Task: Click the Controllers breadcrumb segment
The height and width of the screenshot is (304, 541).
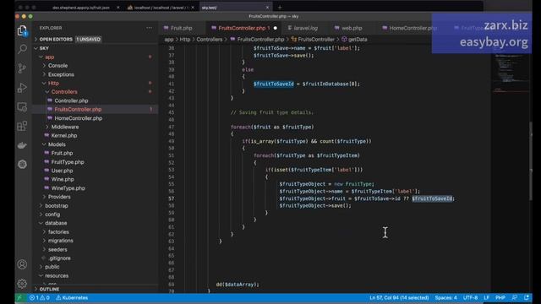Action: click(x=210, y=40)
